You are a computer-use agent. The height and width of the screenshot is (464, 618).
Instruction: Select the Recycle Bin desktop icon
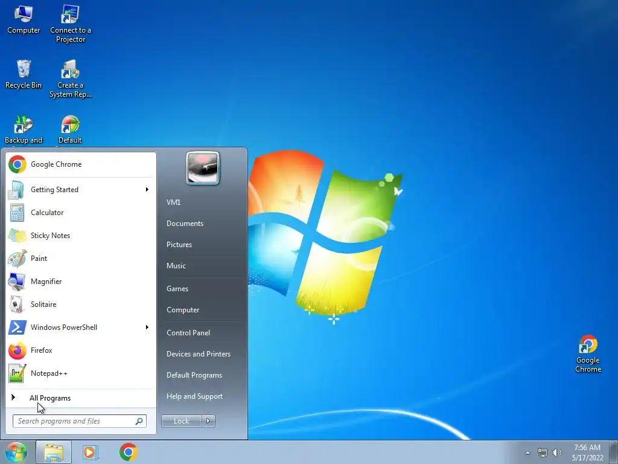(24, 74)
